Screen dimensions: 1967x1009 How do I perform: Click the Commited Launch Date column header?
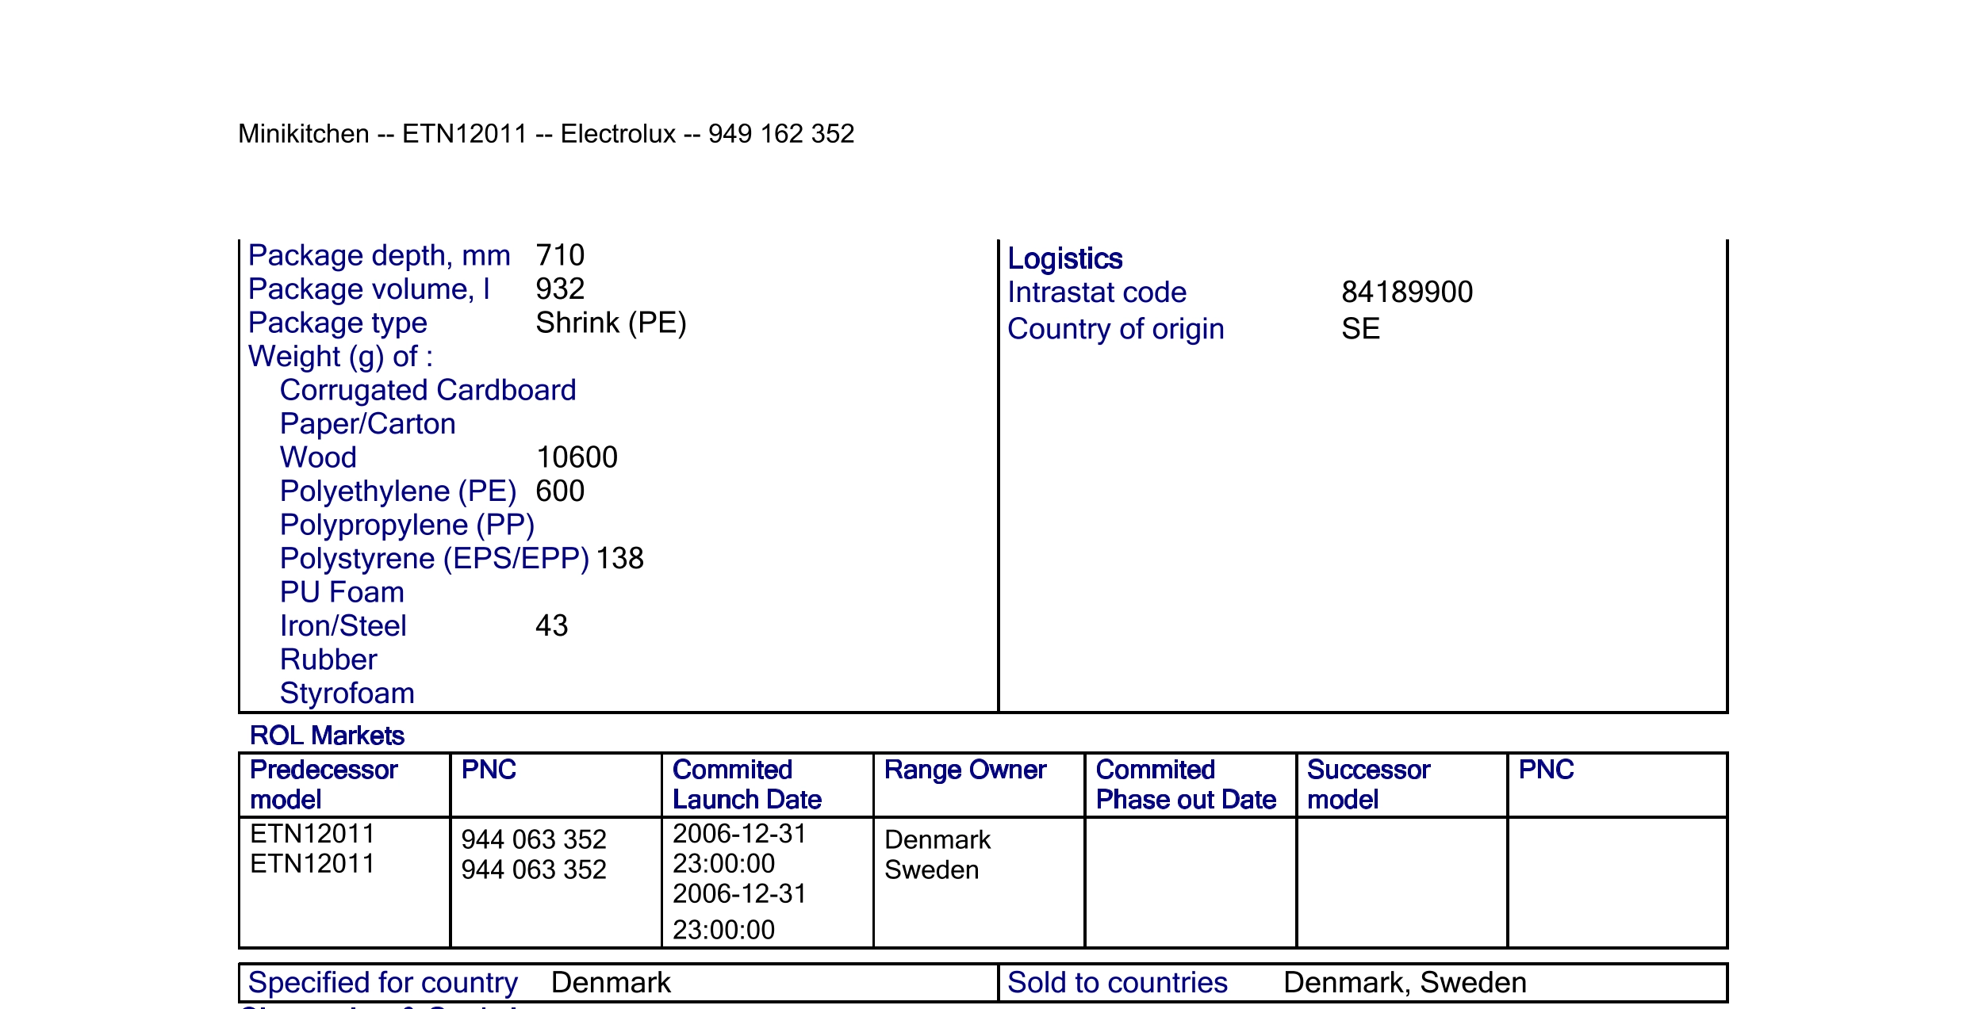(x=746, y=785)
